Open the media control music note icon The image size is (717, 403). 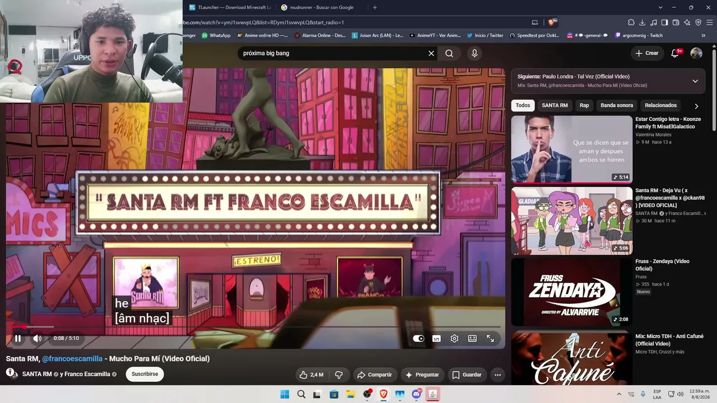653,22
